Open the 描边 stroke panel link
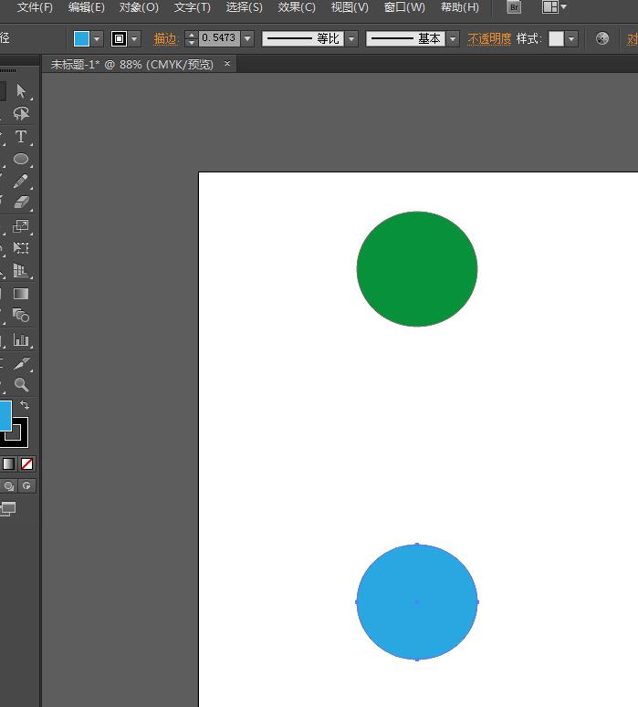This screenshot has width=638, height=707. [x=164, y=39]
